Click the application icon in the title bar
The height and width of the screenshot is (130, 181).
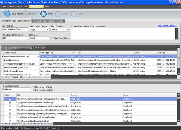[2, 2]
